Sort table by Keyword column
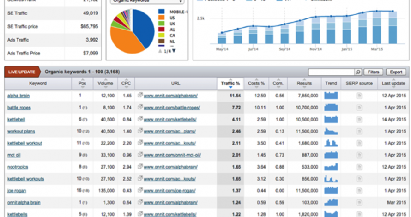 pos(38,84)
